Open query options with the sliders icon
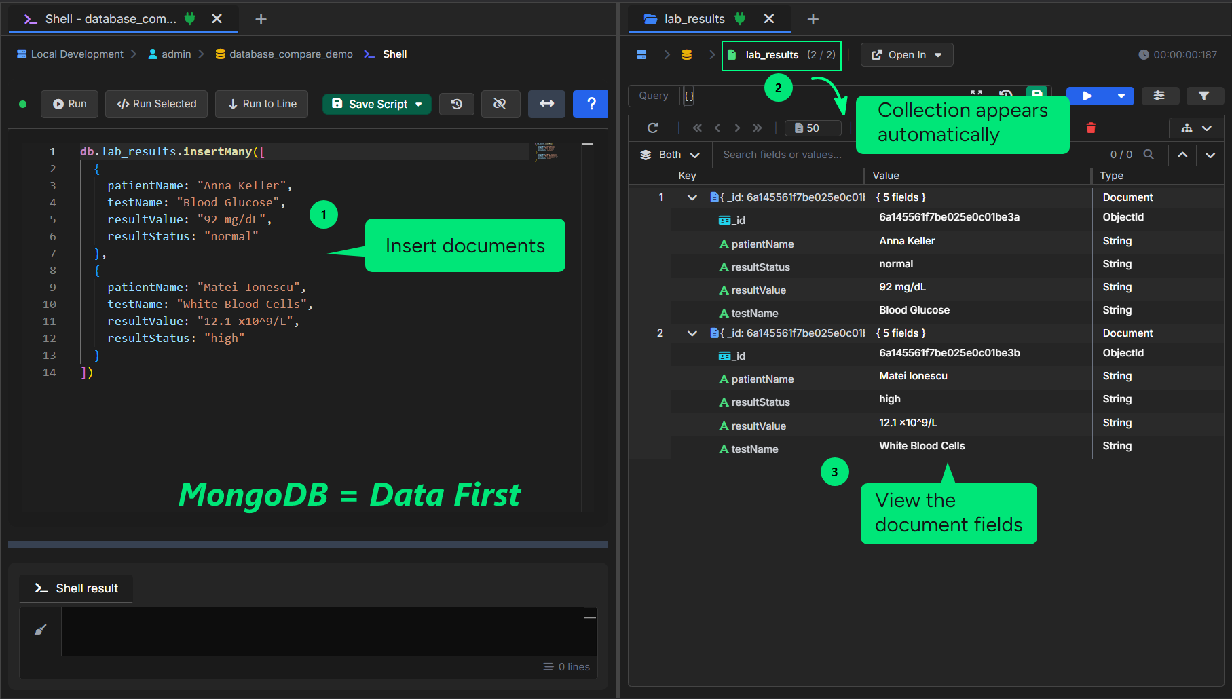Image resolution: width=1232 pixels, height=699 pixels. 1159,96
